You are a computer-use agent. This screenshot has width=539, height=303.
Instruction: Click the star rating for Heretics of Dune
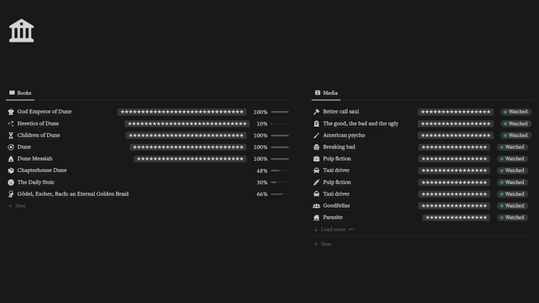[187, 124]
